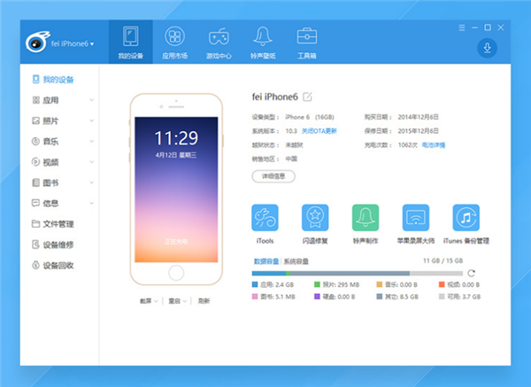This screenshot has width=531, height=387.
Task: Click the light gray 可用 3.7 GB swatch
Action: point(442,297)
